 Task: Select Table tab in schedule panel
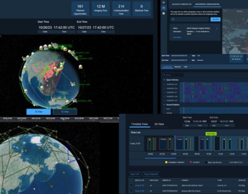185,67
